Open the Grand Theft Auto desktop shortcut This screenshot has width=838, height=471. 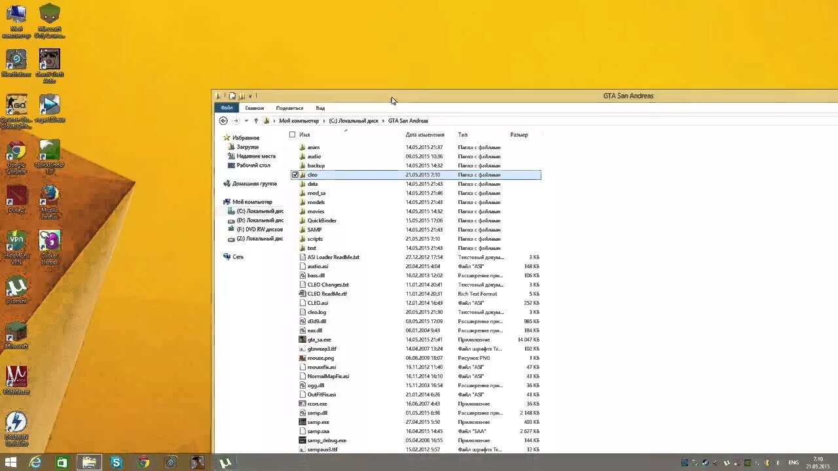pos(50,65)
